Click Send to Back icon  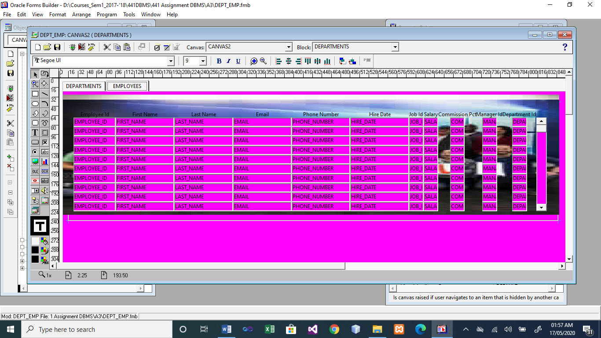[352, 61]
